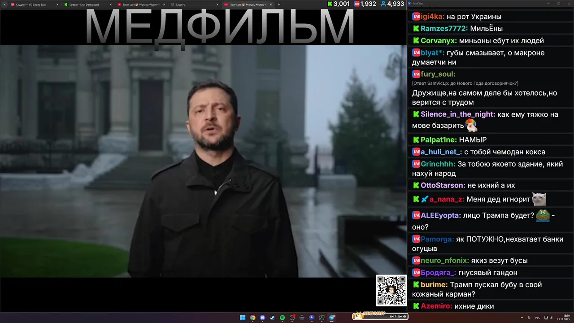The height and width of the screenshot is (323, 574).
Task: Open Steam from the taskbar
Action: pos(272,318)
